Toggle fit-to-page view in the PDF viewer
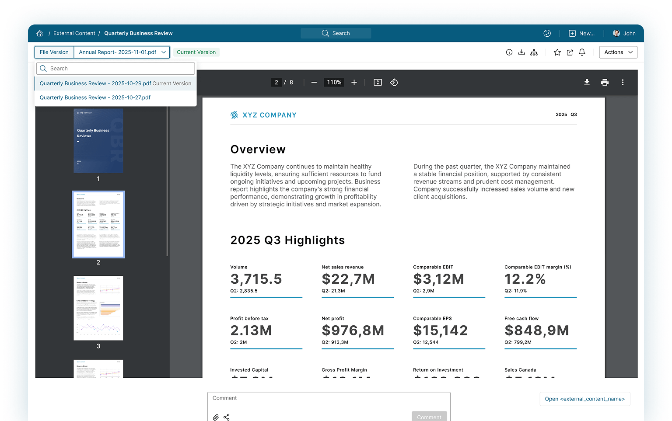672x421 pixels. 377,82
